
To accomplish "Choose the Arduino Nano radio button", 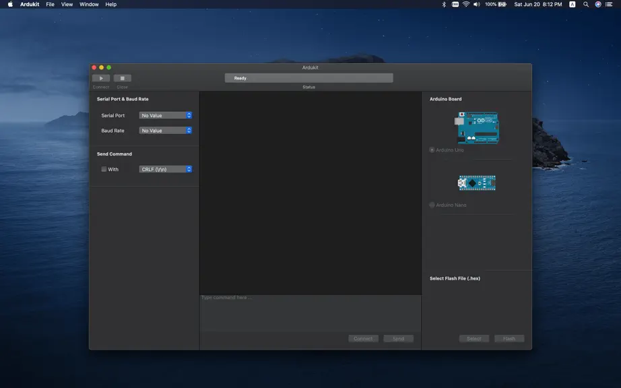I will [432, 205].
